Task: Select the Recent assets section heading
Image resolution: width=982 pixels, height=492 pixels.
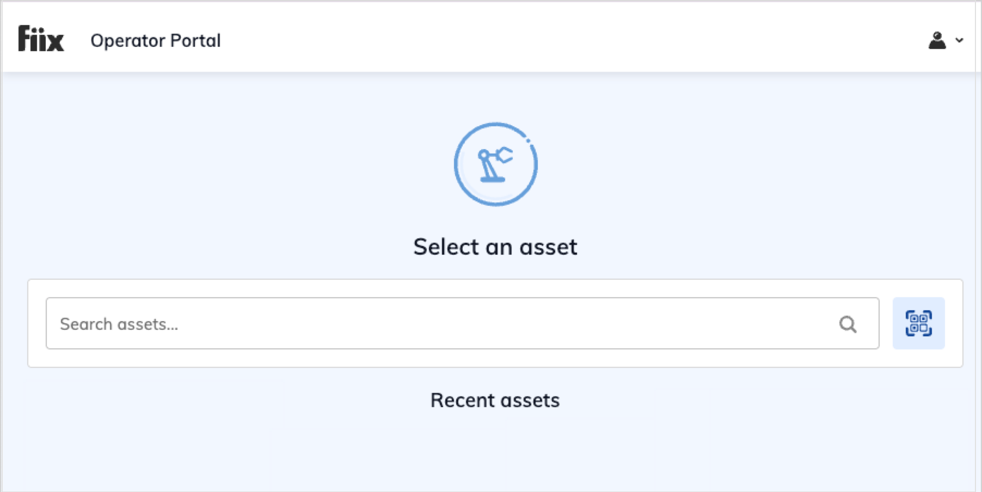Action: tap(495, 400)
